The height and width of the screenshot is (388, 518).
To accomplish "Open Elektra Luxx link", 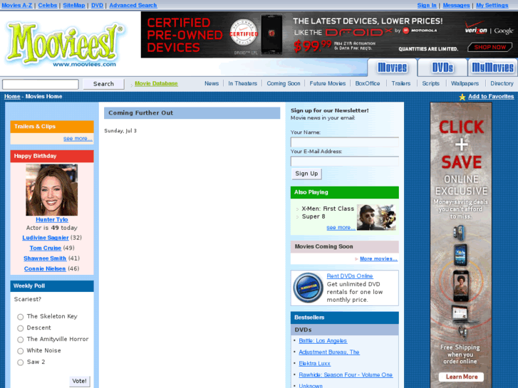I will (314, 363).
